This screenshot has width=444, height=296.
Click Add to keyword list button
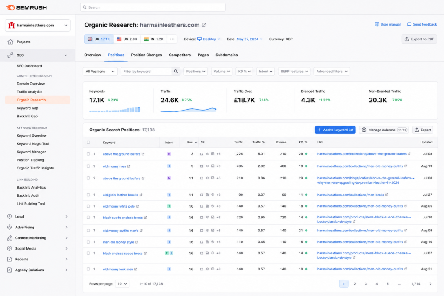pos(335,130)
